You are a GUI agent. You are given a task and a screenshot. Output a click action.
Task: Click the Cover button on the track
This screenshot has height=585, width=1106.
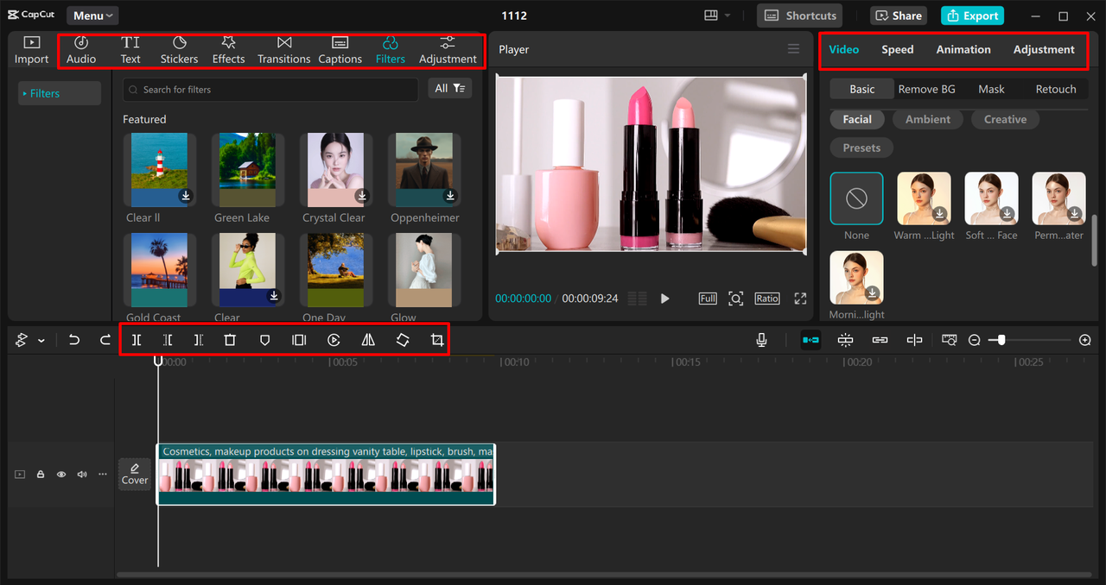point(135,475)
